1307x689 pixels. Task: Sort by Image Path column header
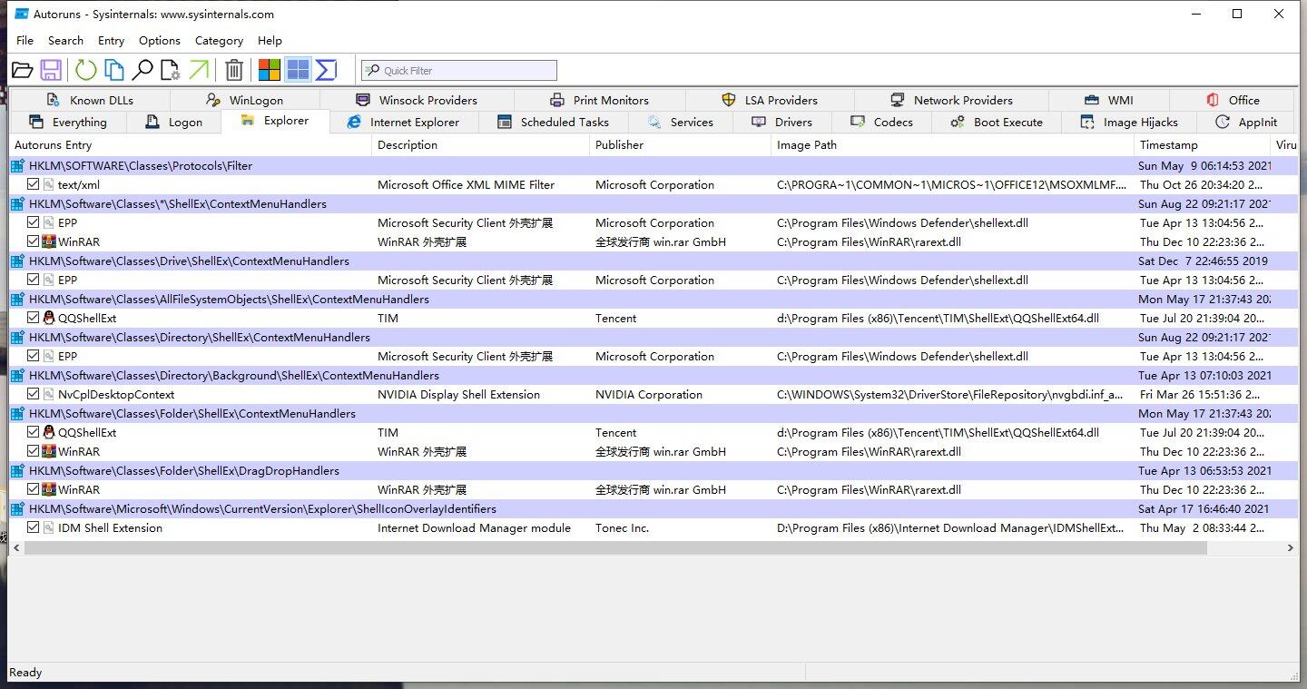[x=953, y=145]
